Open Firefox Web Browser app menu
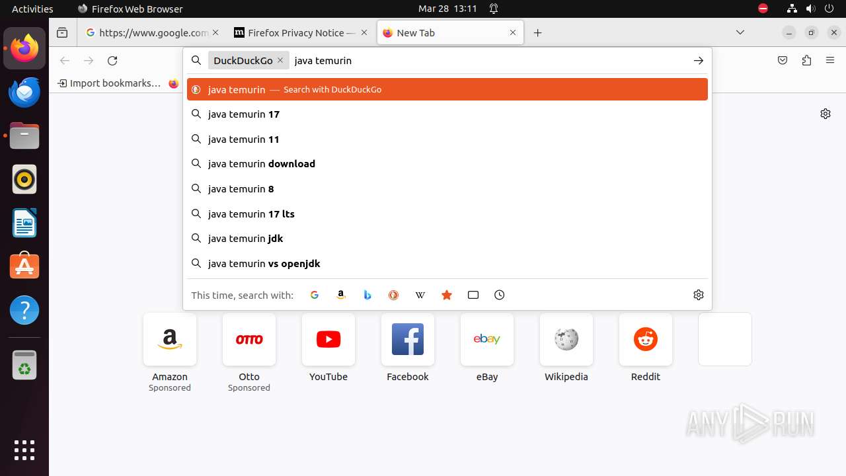 tap(130, 9)
